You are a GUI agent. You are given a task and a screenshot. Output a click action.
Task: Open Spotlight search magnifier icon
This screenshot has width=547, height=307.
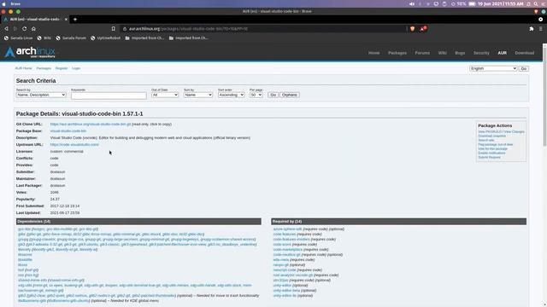536,3
